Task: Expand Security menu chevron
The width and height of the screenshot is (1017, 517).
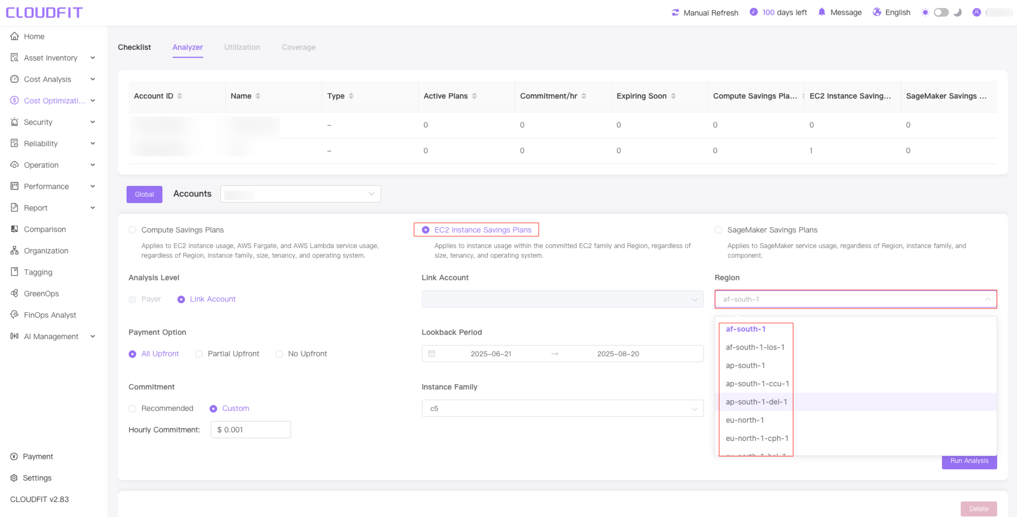Action: (x=93, y=122)
